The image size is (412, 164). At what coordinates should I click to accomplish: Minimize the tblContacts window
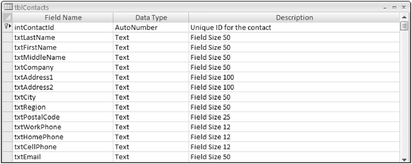(385, 8)
